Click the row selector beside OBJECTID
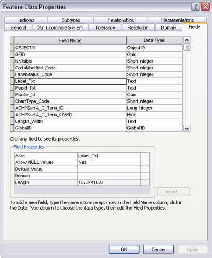 (12, 48)
